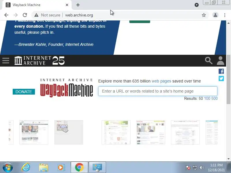Viewport: 231px width, 173px height.
Task: Click the DONATE button
Action: click(x=24, y=92)
